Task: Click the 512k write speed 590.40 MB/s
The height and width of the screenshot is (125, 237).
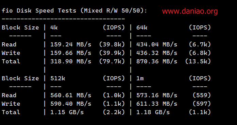Action: pyautogui.click(x=71, y=104)
